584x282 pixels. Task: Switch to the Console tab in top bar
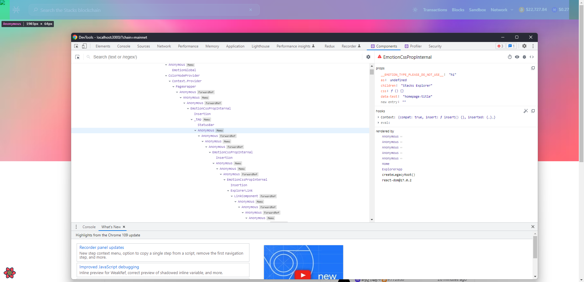point(124,46)
